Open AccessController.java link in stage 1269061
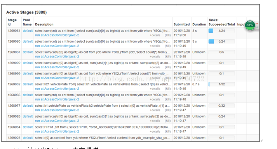 point(57,35)
